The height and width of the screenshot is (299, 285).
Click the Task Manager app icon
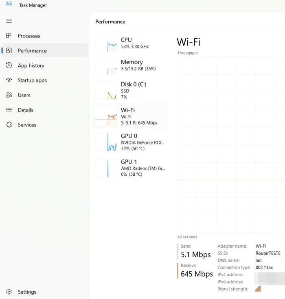[x=9, y=4]
